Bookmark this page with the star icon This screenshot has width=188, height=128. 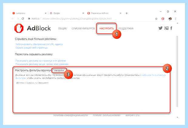156,19
